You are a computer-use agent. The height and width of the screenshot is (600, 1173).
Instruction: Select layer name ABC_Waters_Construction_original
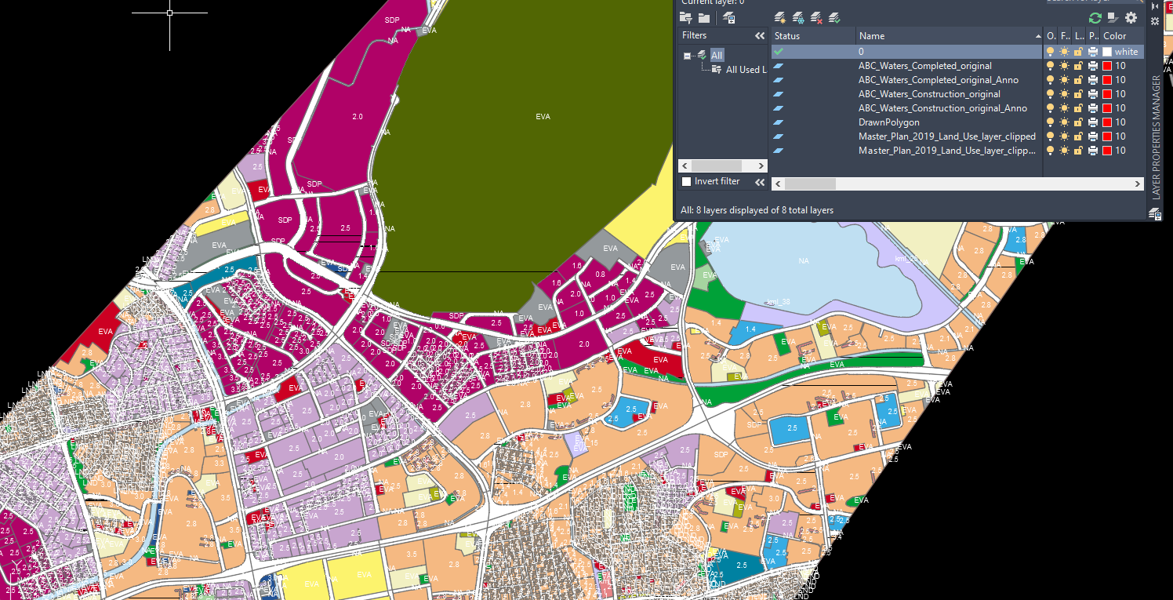click(929, 94)
